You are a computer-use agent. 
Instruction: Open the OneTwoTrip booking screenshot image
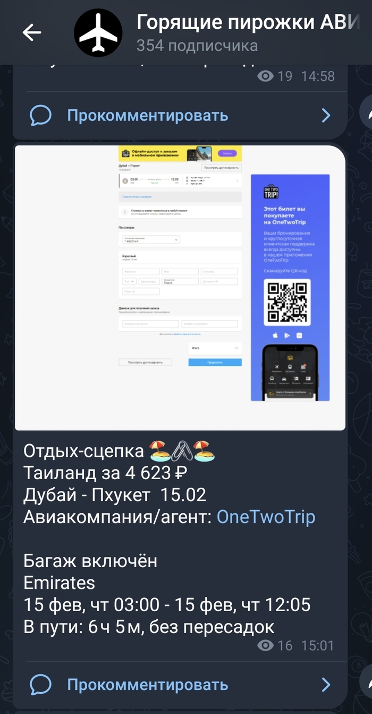click(x=180, y=288)
